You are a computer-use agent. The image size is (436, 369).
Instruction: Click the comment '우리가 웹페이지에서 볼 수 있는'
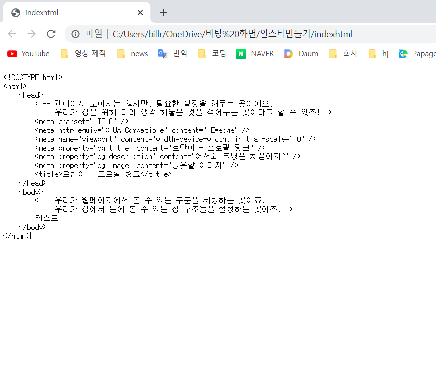coord(150,200)
